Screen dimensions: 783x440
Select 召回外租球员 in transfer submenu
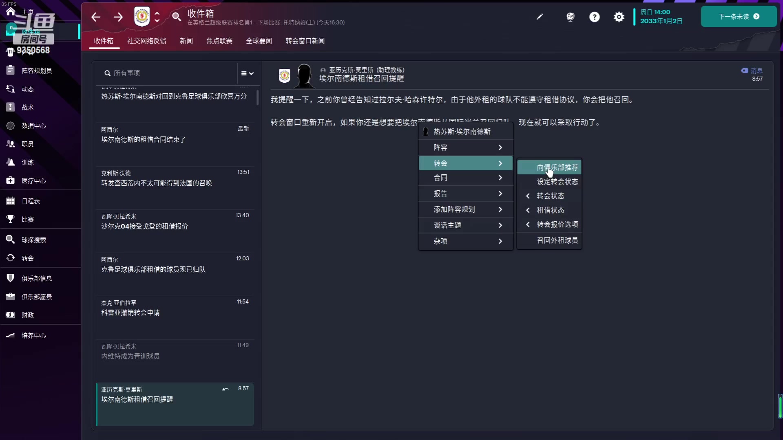coord(549,240)
